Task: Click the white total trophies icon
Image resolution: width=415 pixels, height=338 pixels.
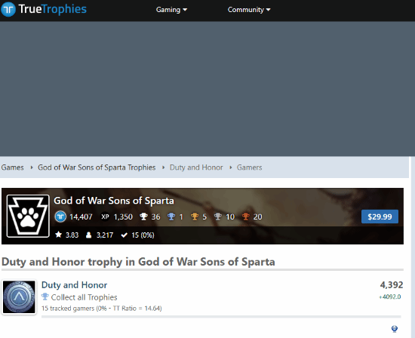Action: (x=143, y=217)
